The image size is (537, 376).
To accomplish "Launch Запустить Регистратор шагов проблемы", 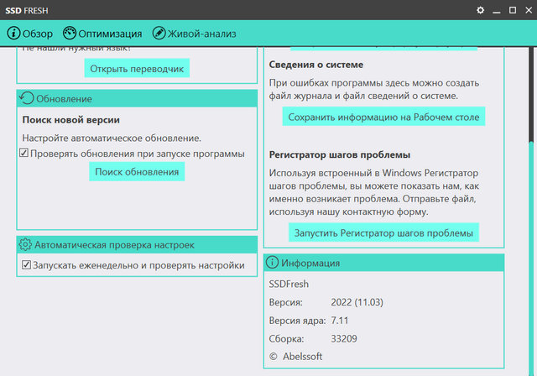I will (383, 232).
